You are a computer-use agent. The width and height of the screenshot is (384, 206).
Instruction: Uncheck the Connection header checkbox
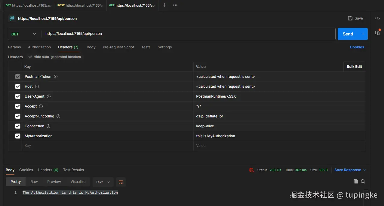tap(18, 126)
